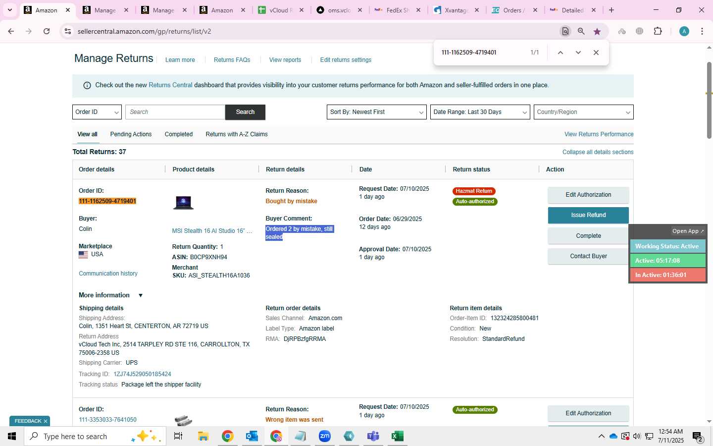713x446 pixels.
Task: Show hidden system tray icons
Action: point(601,436)
